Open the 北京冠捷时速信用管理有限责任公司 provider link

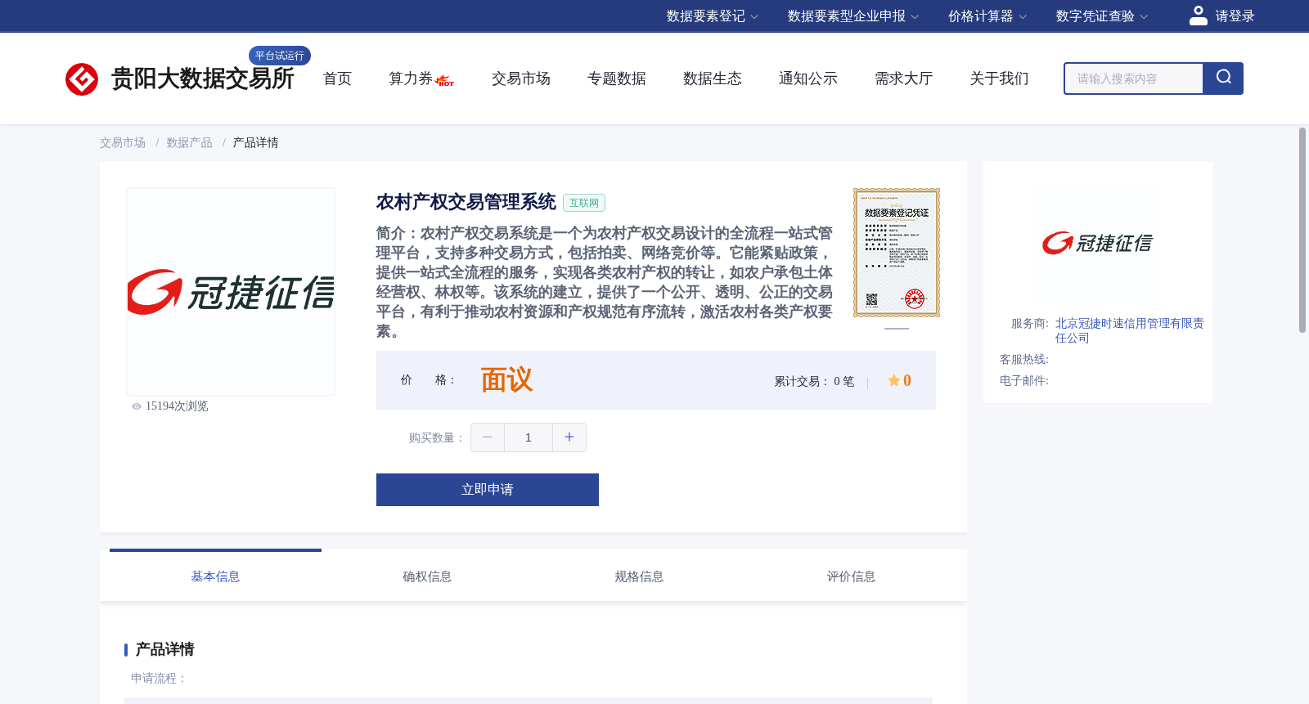1129,330
